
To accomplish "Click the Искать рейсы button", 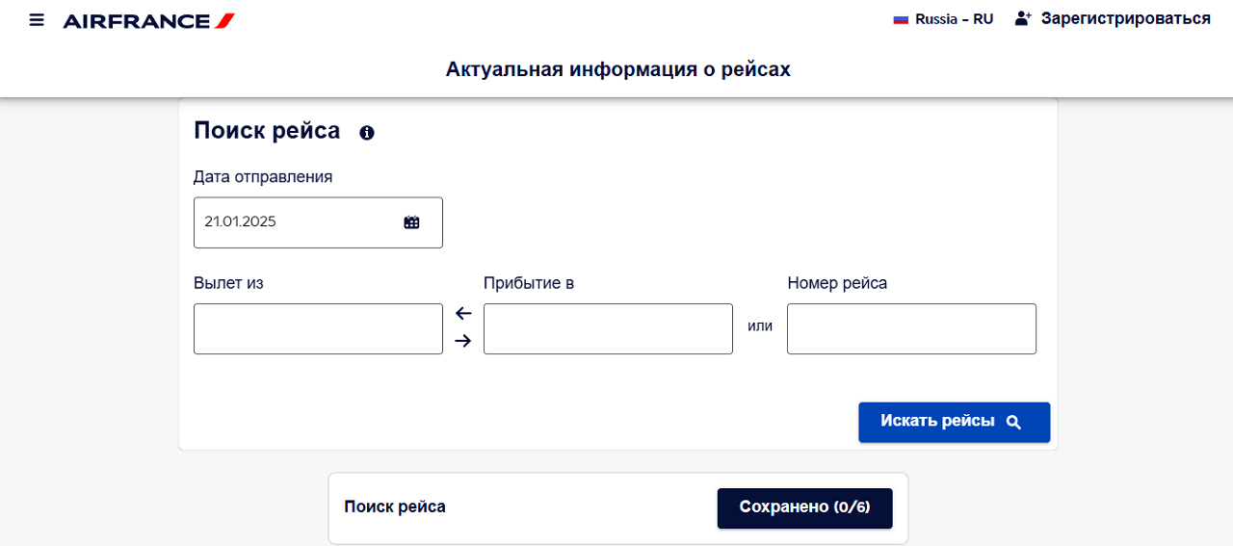I will 954,422.
